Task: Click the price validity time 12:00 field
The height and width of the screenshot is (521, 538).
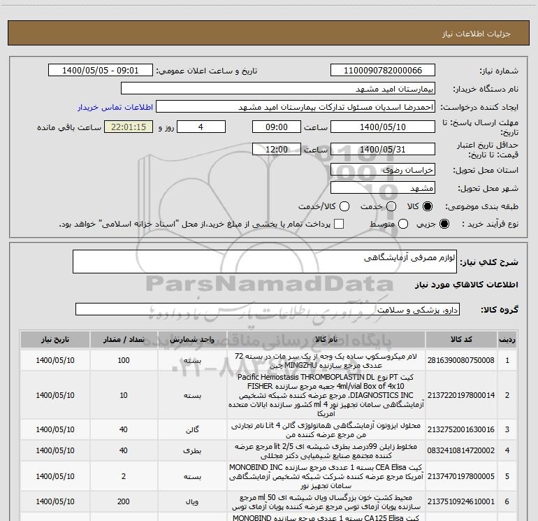Action: [277, 149]
